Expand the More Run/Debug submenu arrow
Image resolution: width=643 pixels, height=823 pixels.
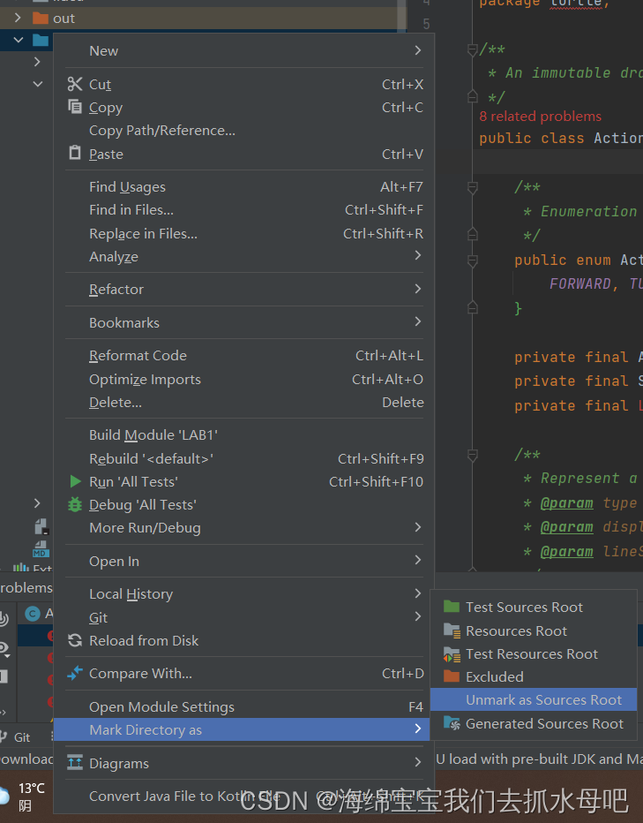click(x=418, y=527)
